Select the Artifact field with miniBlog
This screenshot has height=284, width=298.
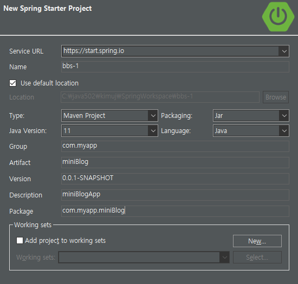175,162
